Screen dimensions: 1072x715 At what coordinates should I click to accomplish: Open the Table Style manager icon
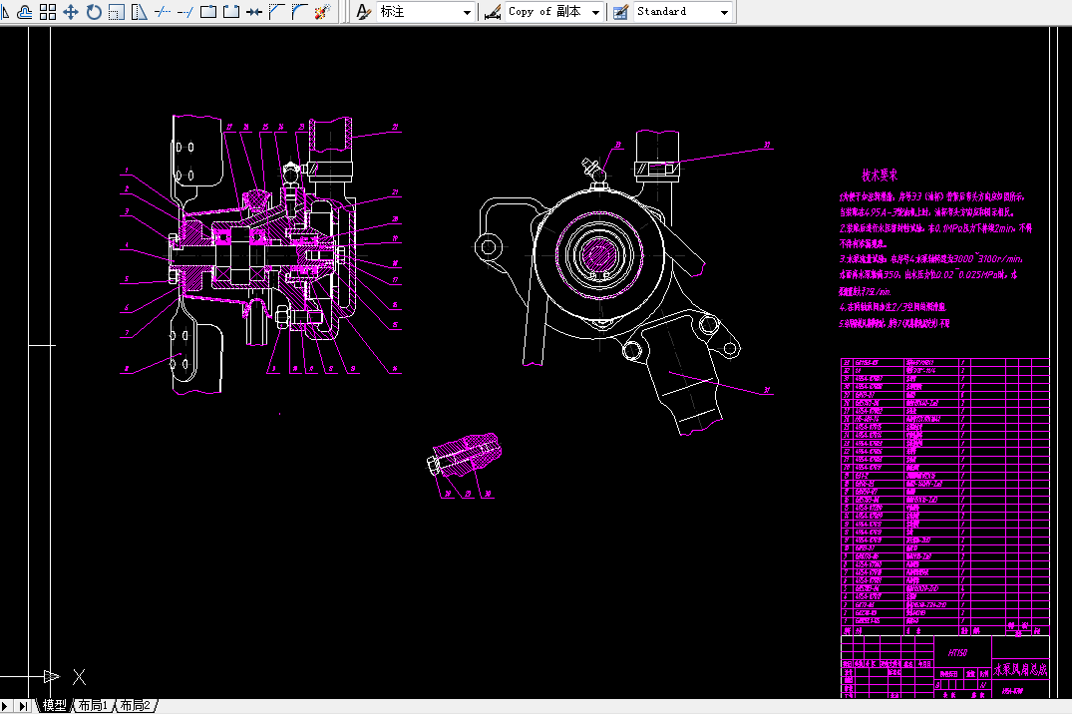[x=620, y=12]
